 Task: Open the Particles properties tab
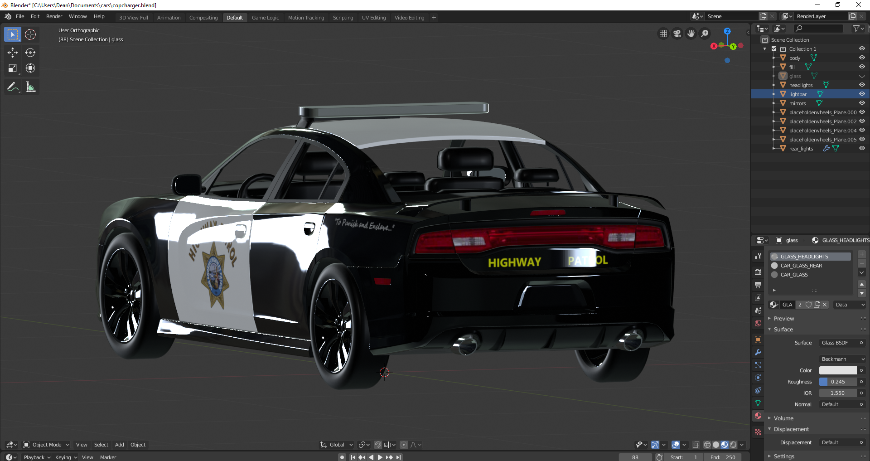pyautogui.click(x=758, y=365)
